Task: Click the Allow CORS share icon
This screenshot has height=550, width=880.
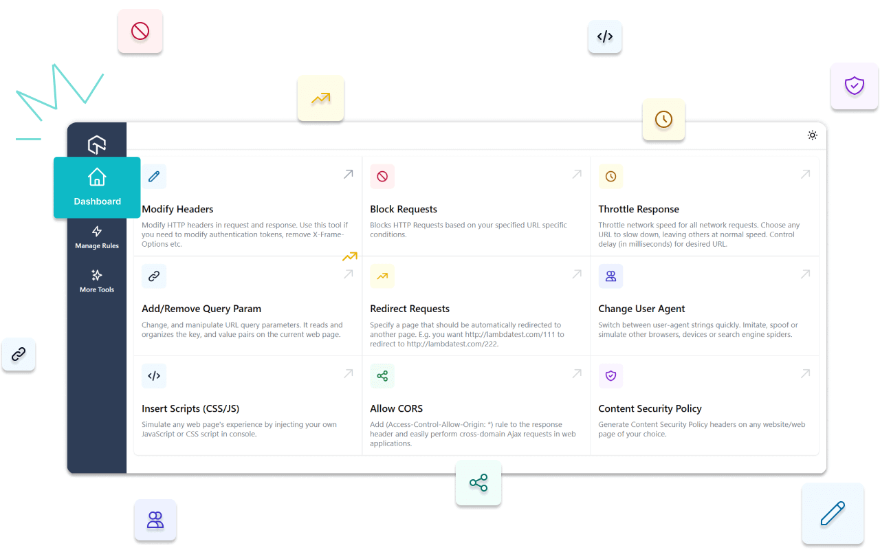Action: coord(382,375)
